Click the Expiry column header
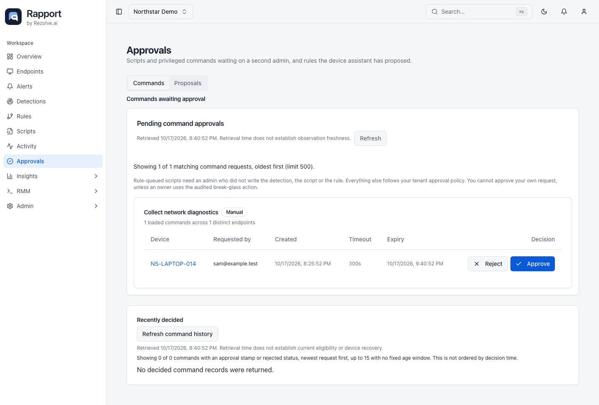Screen dimensions: 599x405 (x=396, y=239)
